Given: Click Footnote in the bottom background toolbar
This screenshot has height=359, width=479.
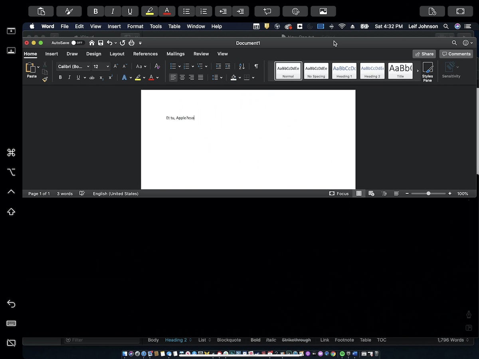Looking at the screenshot, I should (344, 340).
